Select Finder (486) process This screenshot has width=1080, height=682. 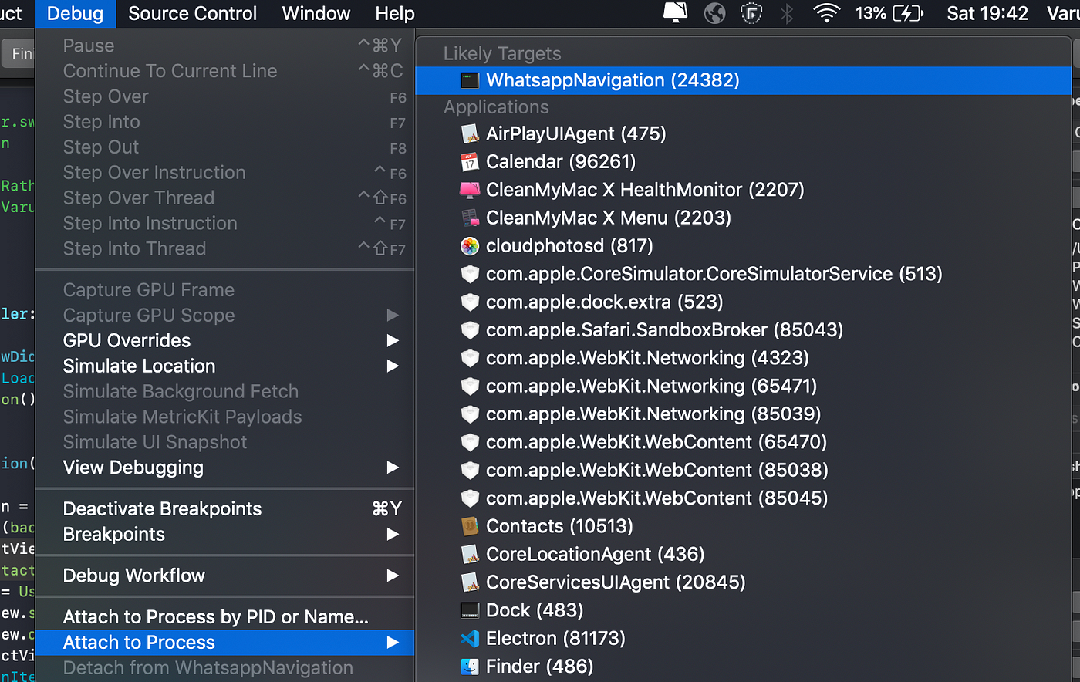743,667
